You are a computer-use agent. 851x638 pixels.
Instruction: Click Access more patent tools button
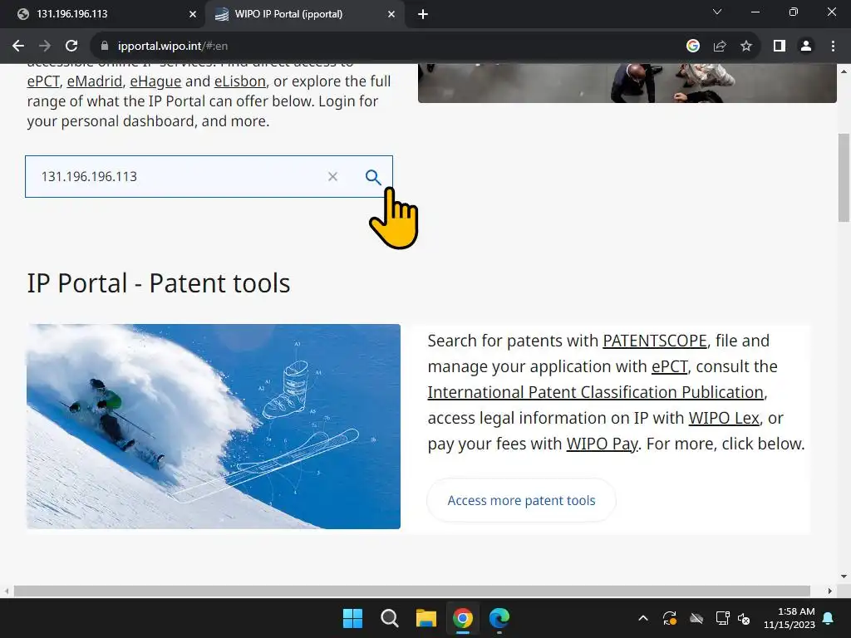point(522,500)
